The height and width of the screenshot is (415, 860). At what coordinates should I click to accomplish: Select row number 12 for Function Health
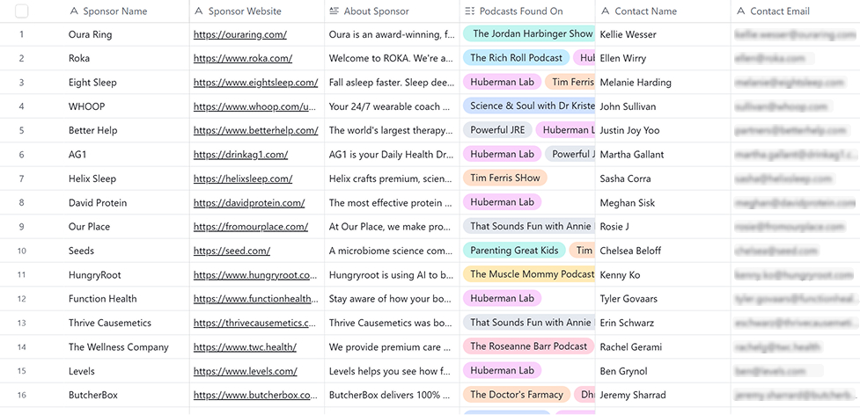pos(21,299)
